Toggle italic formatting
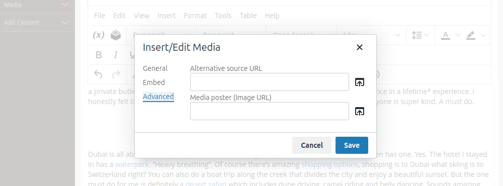This screenshot has width=503, height=186. coord(116,55)
